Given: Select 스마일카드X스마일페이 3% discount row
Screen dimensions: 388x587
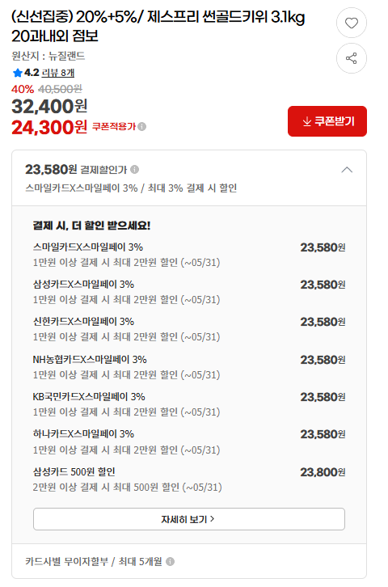Looking at the screenshot, I should [x=189, y=255].
